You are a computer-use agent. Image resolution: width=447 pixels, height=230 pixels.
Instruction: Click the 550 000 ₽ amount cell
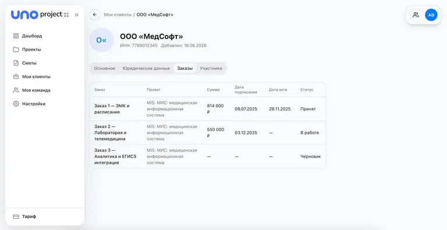[x=215, y=133]
